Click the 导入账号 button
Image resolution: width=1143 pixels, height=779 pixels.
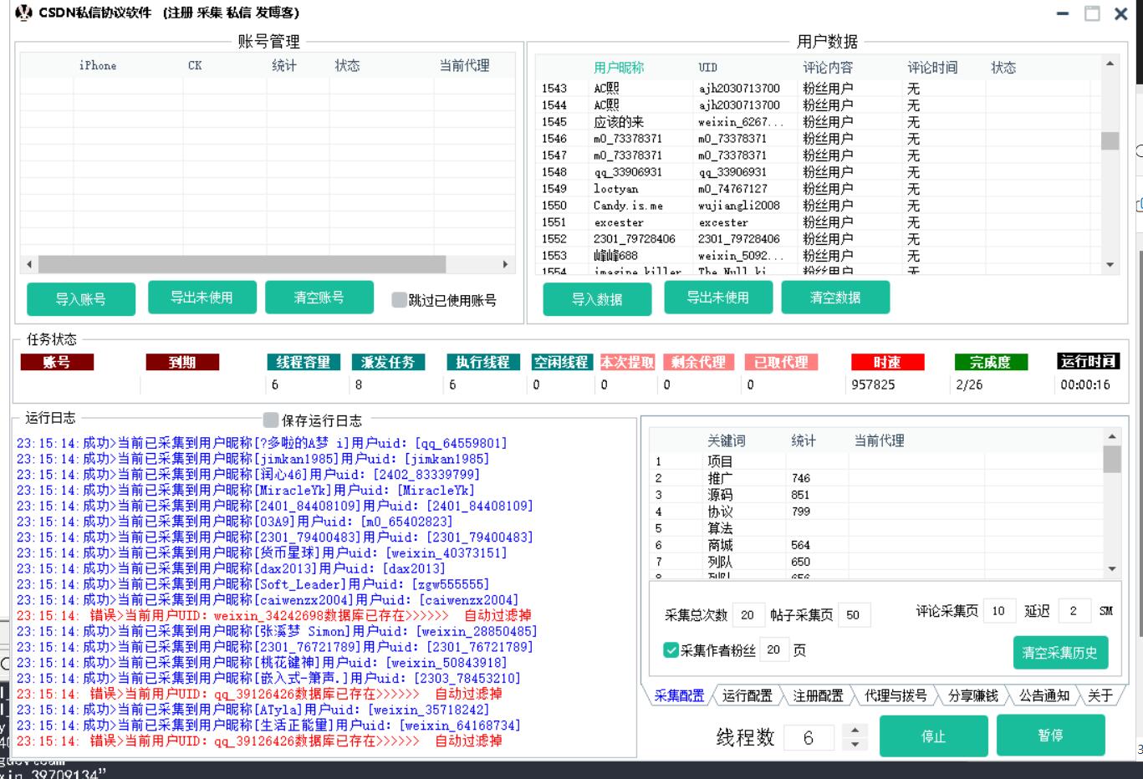pyautogui.click(x=81, y=299)
